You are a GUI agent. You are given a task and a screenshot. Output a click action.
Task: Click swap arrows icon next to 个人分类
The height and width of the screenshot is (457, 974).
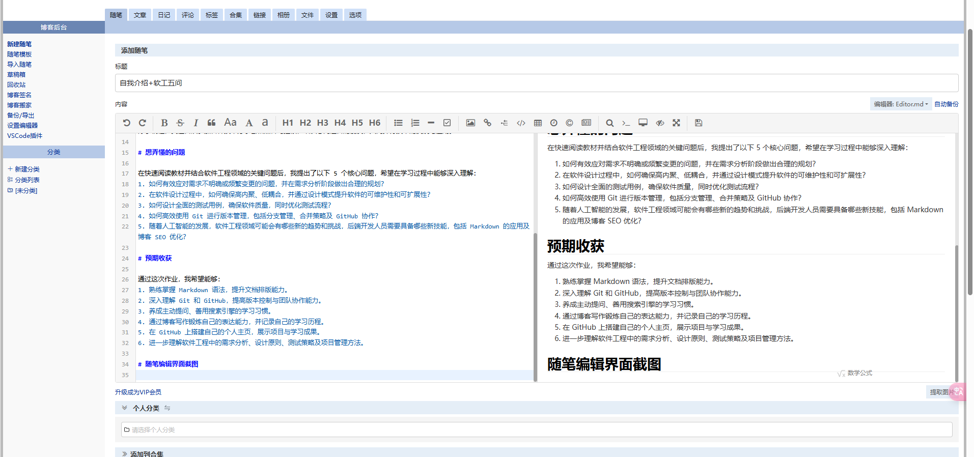coord(167,408)
